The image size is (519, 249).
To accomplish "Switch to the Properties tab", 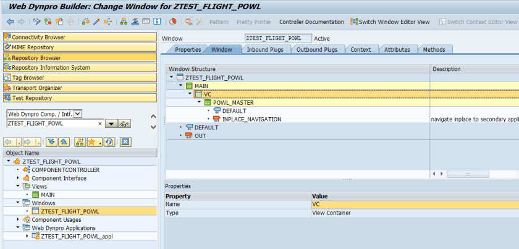I will coord(188,49).
